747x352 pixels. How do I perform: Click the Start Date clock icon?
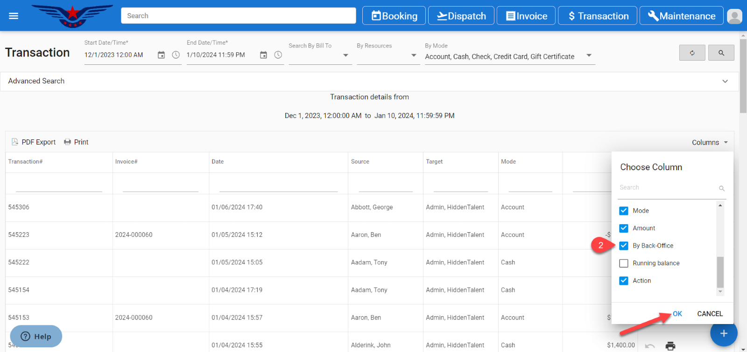tap(176, 55)
